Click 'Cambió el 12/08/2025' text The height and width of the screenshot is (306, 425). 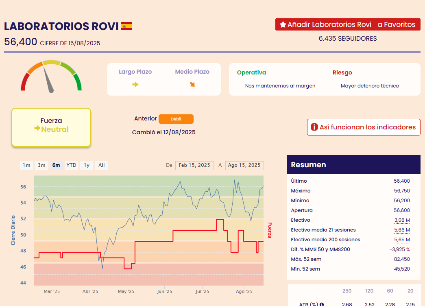[164, 132]
